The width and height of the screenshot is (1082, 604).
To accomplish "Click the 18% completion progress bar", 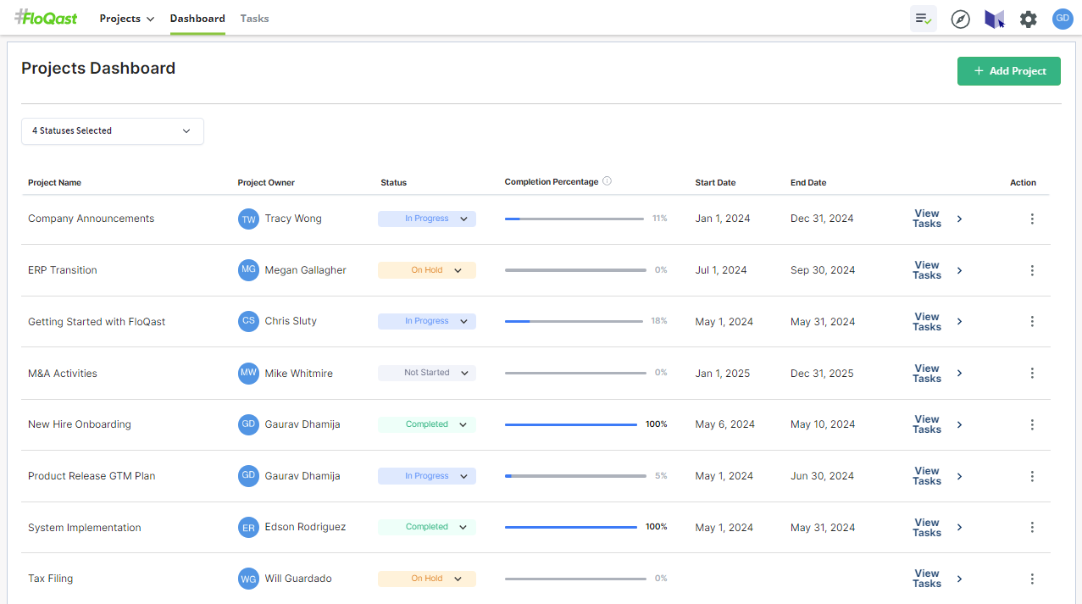I will click(574, 321).
